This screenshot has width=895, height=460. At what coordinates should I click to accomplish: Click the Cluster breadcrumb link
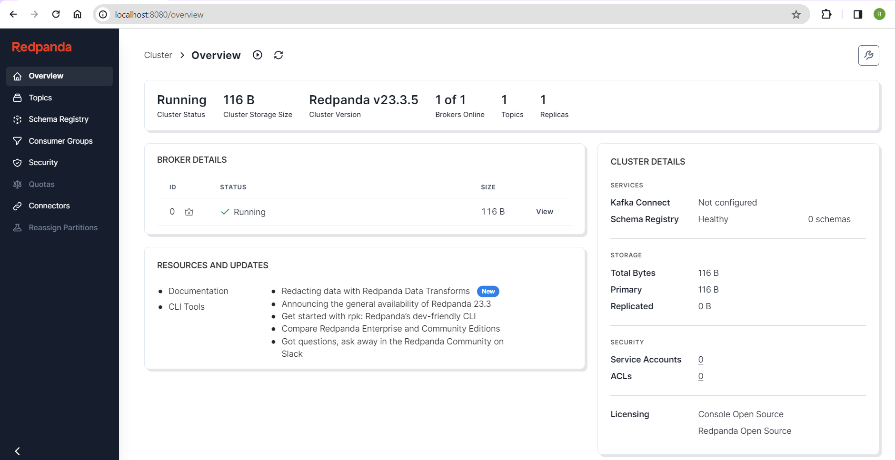158,55
